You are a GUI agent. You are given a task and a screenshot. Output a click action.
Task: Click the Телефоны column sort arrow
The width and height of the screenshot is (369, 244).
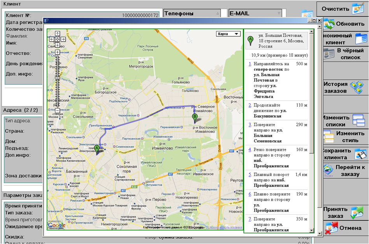pyautogui.click(x=218, y=13)
